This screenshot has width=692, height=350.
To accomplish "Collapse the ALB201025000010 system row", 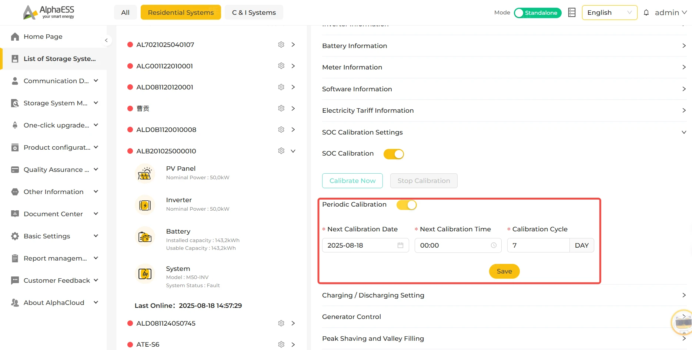I will tap(293, 151).
